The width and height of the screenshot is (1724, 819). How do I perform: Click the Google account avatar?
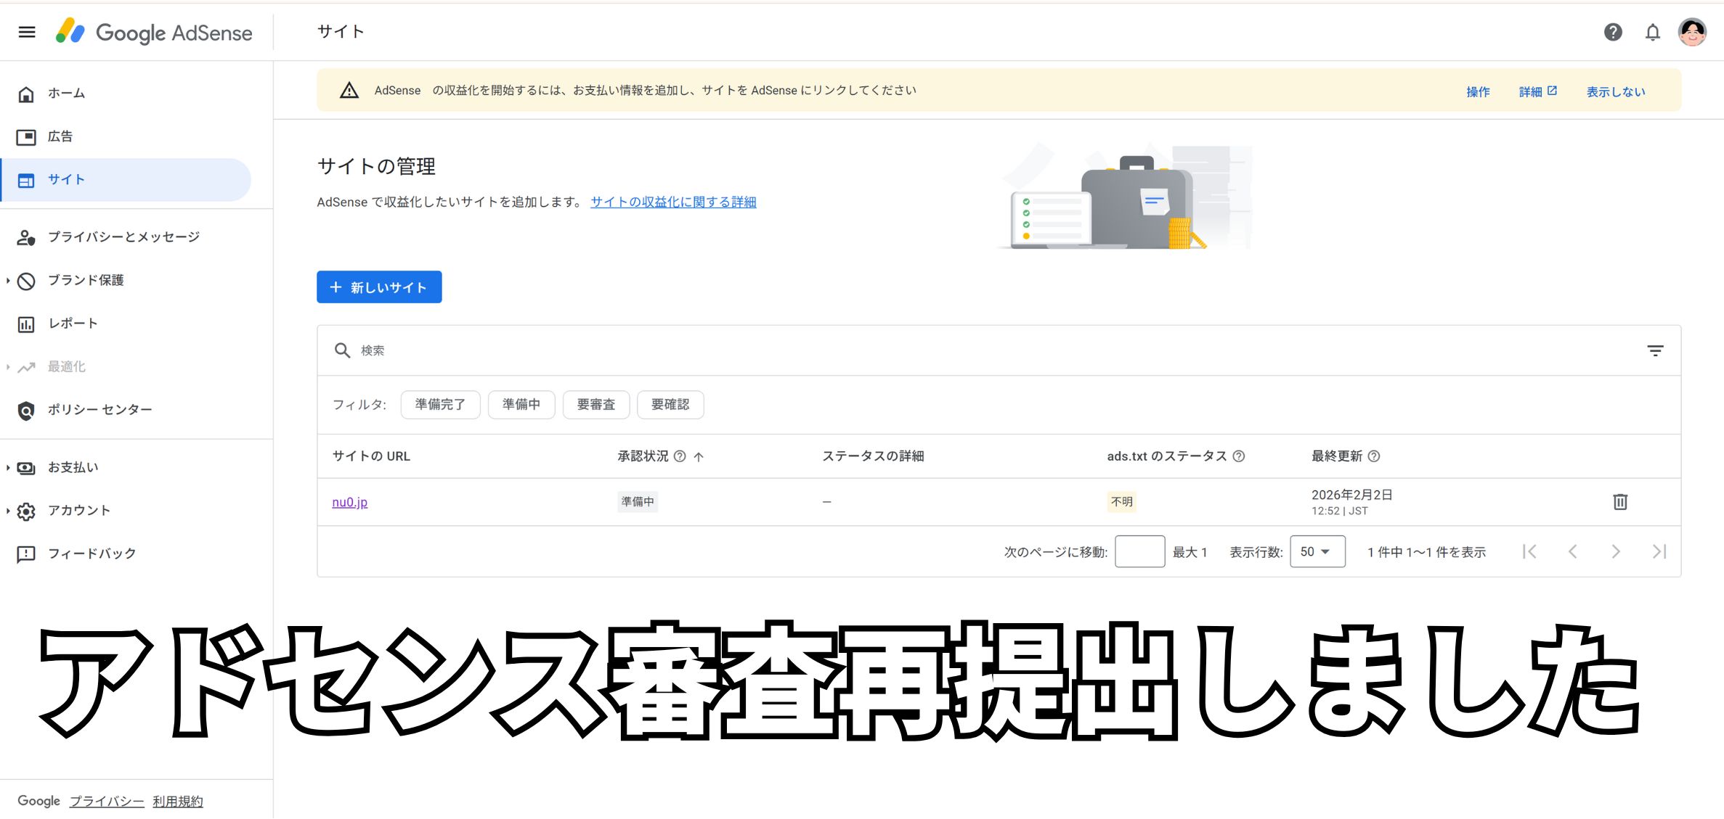tap(1693, 32)
